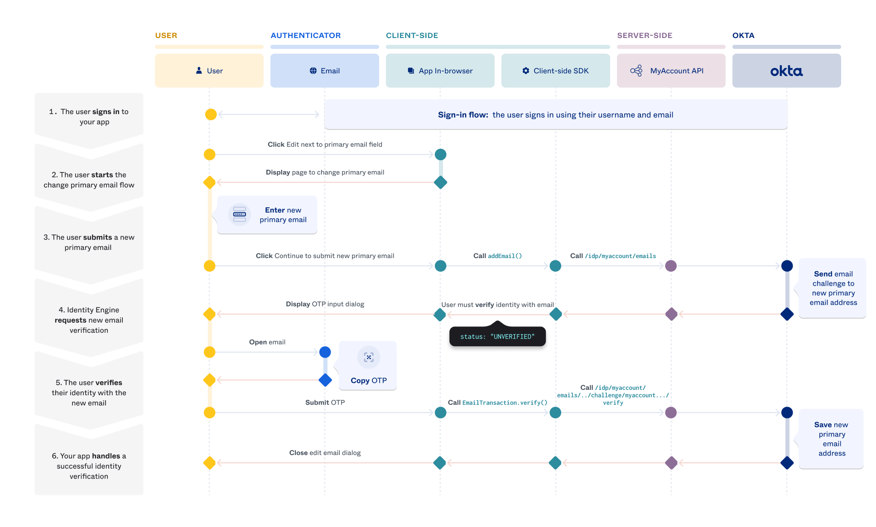Click the User swimlane icon

[x=198, y=69]
